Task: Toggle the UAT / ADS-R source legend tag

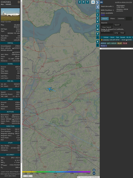Action: pos(111,43)
